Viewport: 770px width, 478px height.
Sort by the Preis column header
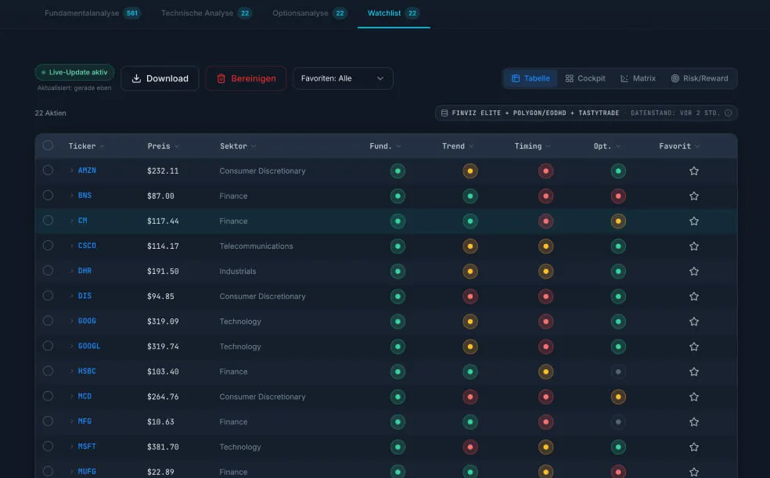point(163,146)
